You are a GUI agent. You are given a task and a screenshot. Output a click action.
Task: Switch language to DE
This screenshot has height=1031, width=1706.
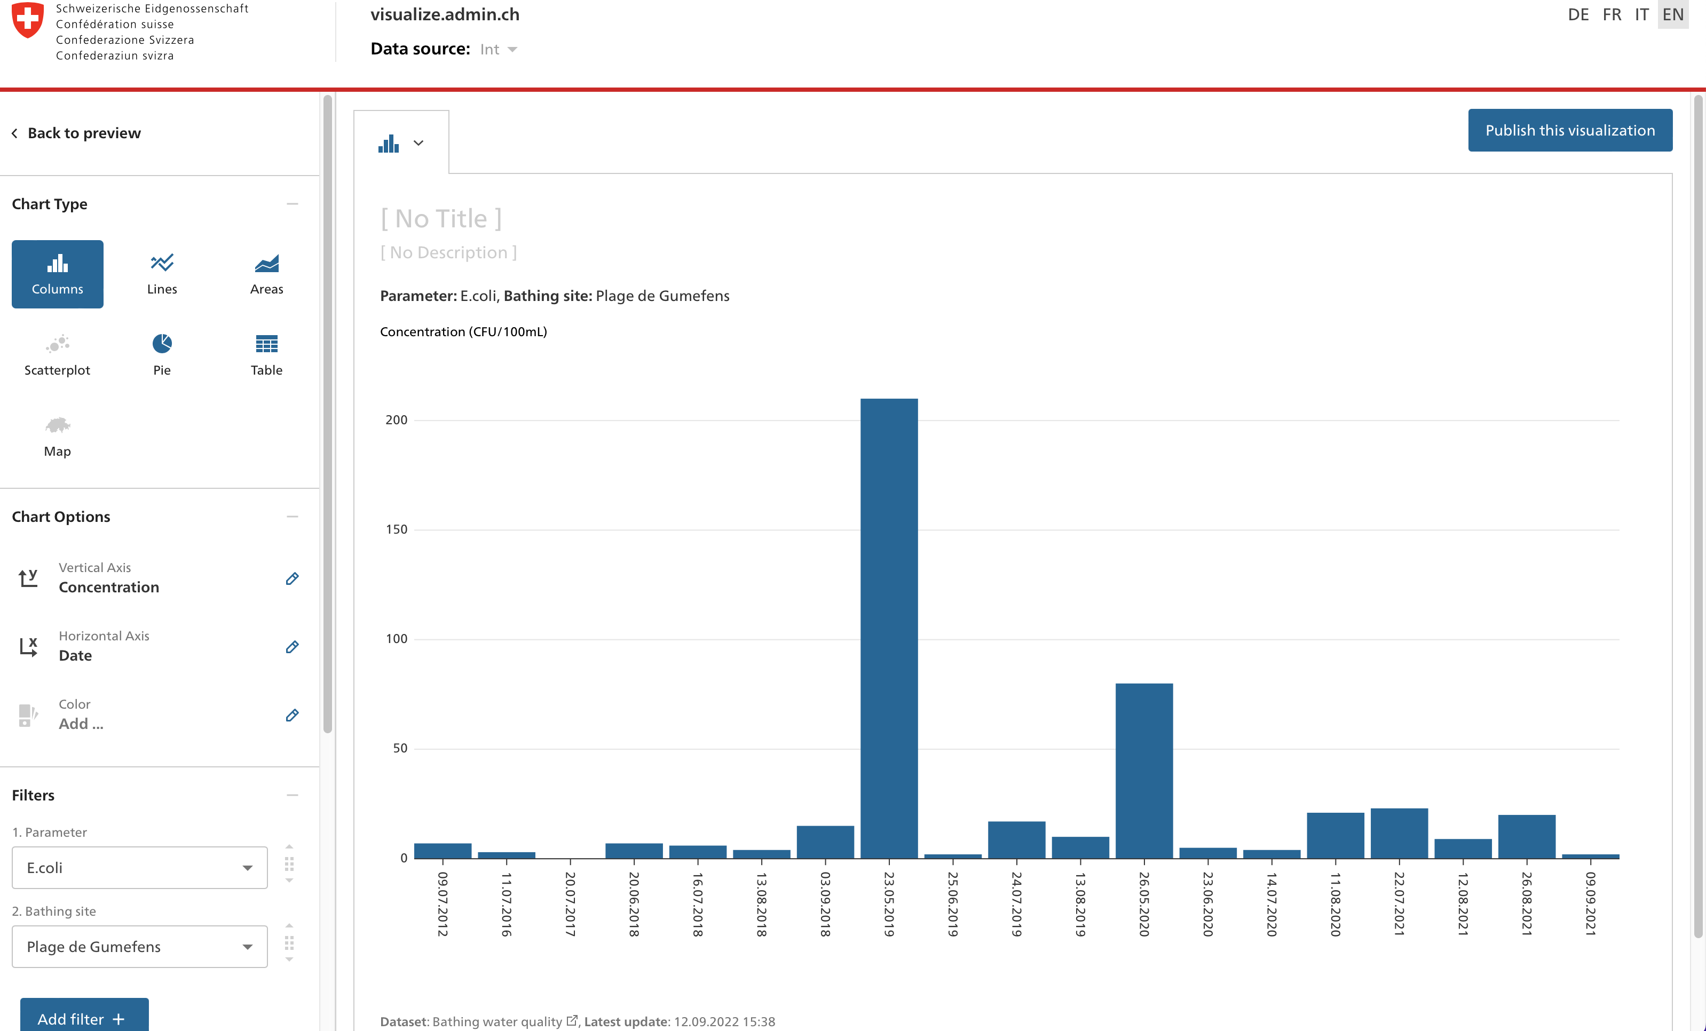coord(1579,14)
